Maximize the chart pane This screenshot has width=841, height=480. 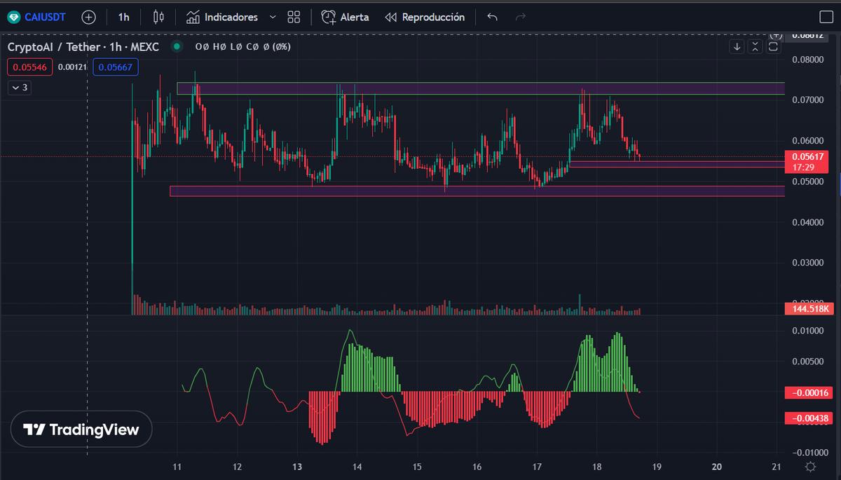pyautogui.click(x=773, y=47)
